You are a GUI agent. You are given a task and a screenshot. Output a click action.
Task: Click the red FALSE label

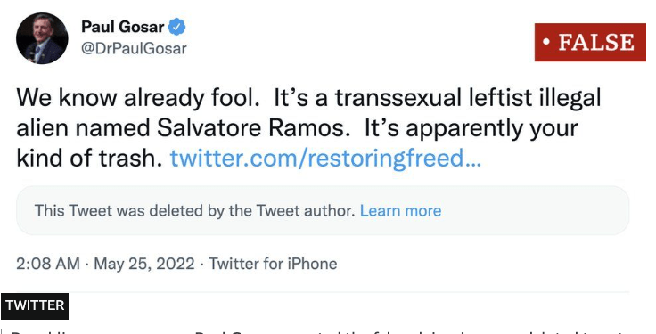[590, 42]
